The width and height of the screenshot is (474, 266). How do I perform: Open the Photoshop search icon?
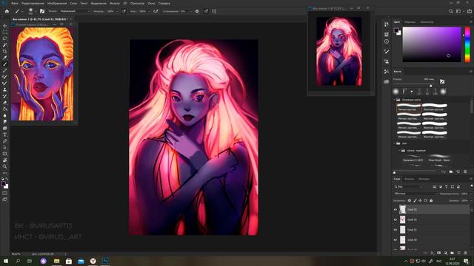(x=451, y=11)
